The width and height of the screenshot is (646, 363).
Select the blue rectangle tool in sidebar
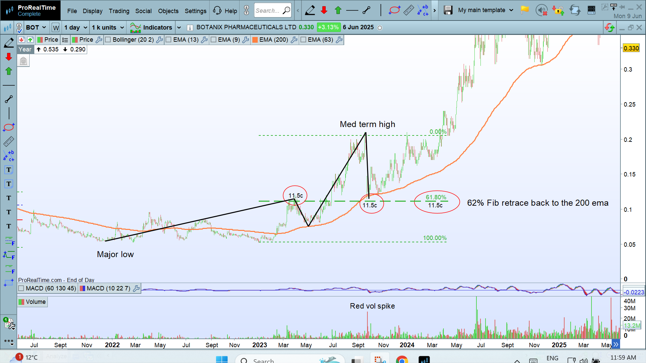pyautogui.click(x=9, y=283)
